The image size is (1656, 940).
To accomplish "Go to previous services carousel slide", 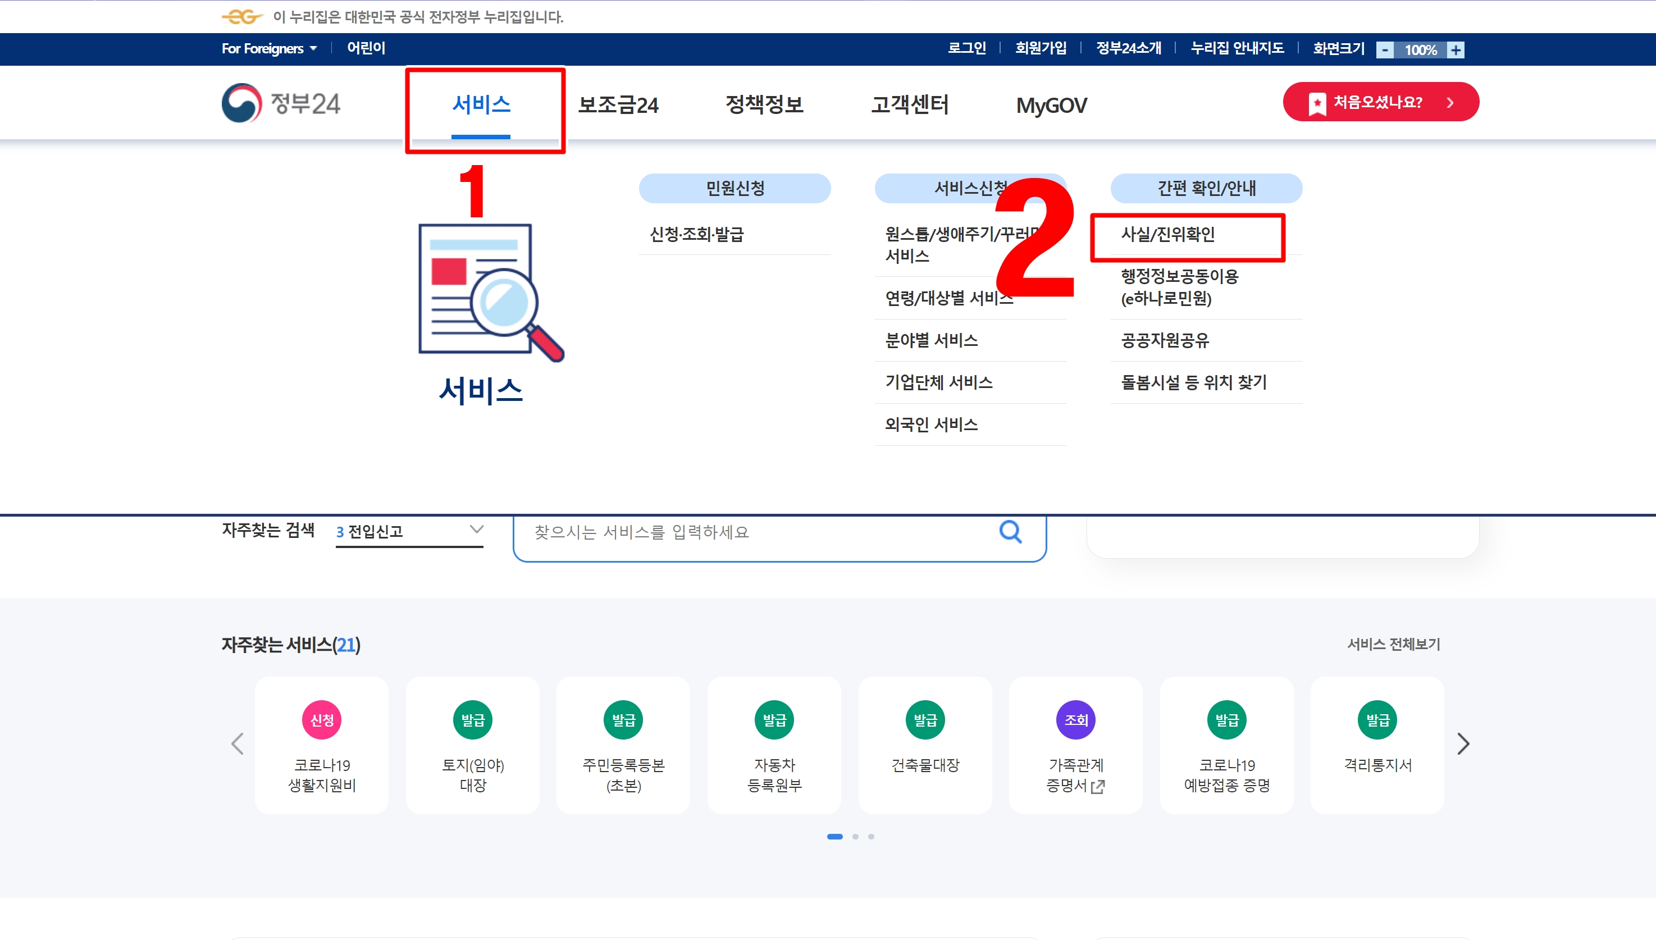I will (x=238, y=743).
